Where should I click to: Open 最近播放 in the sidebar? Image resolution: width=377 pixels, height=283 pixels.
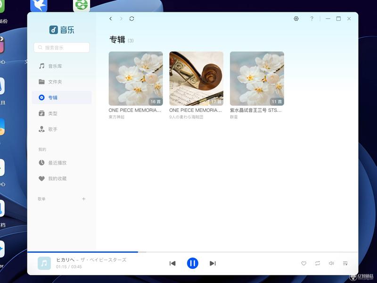62,163
